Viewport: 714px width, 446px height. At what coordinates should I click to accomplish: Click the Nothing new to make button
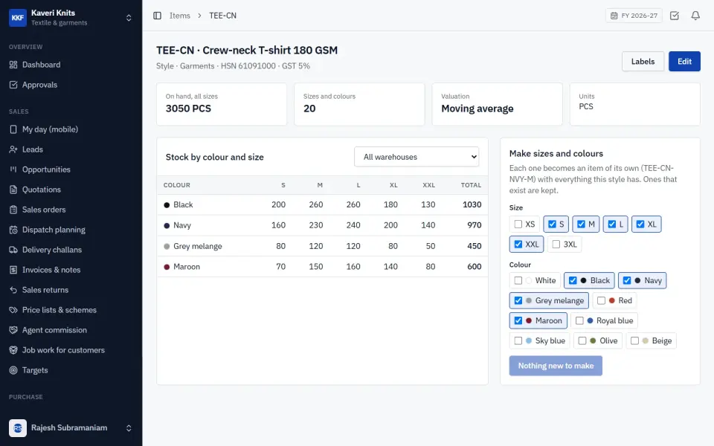[556, 366]
